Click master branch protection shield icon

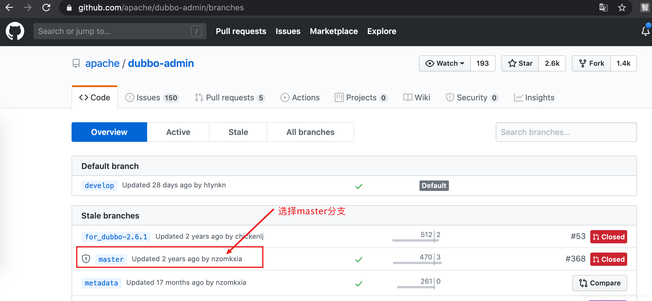86,259
